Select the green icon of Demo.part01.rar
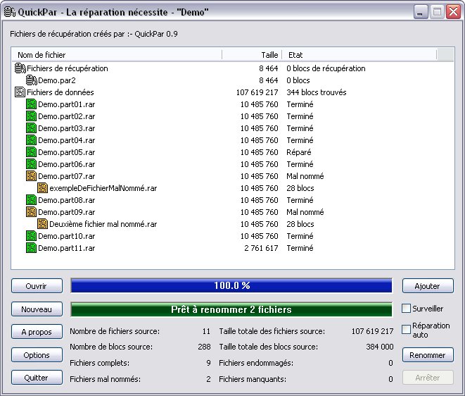 (x=31, y=104)
